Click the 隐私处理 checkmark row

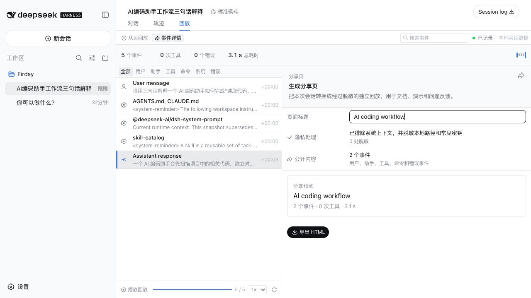407,137
